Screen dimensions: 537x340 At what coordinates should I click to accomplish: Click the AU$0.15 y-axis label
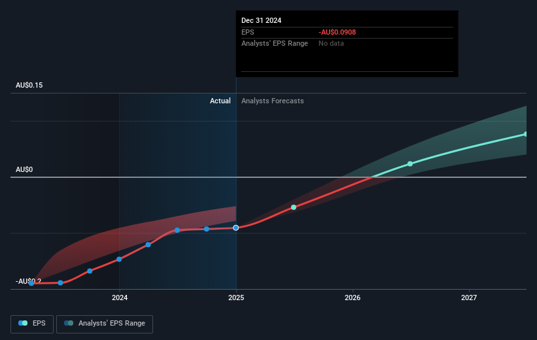click(29, 85)
